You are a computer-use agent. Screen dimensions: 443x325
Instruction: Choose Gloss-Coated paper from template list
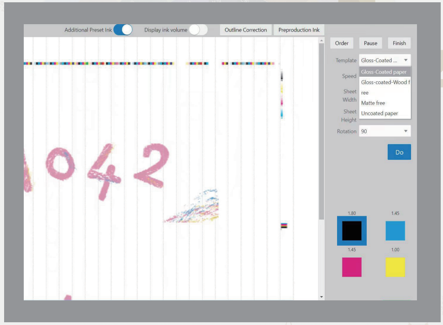pos(385,72)
